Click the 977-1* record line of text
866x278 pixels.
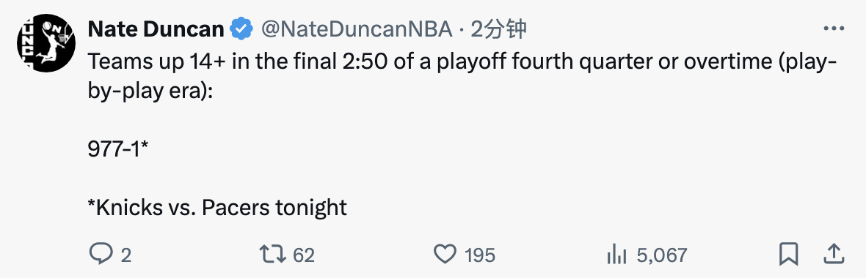click(x=118, y=149)
